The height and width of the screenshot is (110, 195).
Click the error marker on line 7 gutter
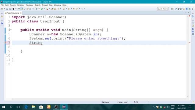(5, 43)
